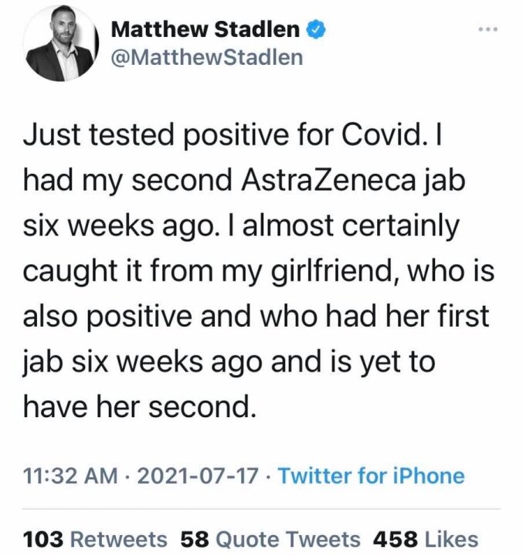This screenshot has height=556, width=523.
Task: Click the Matthew Stadlen display name
Action: 205,30
